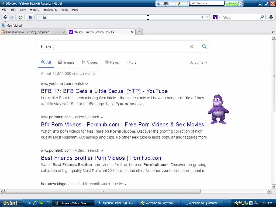Open the History menu
Image resolution: width=276 pixels, height=207 pixels.
click(x=34, y=10)
